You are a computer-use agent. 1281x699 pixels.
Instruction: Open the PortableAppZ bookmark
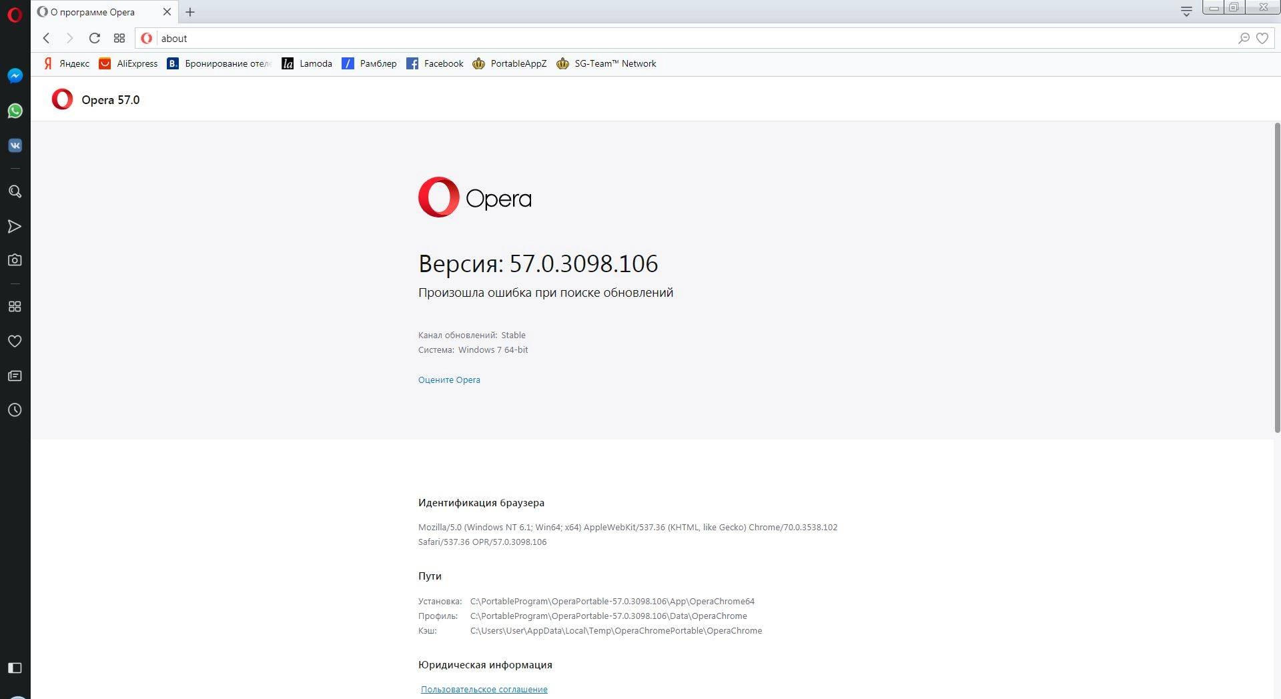pyautogui.click(x=510, y=63)
